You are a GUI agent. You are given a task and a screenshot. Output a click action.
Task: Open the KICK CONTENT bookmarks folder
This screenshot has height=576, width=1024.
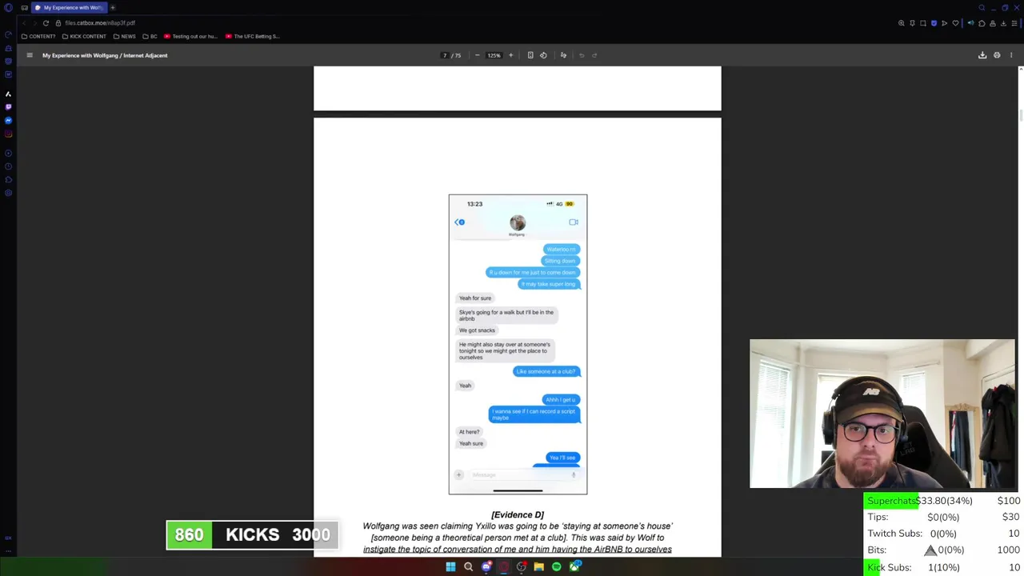(84, 36)
